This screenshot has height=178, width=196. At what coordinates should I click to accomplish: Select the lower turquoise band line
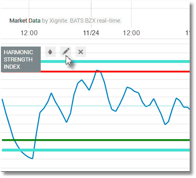click(x=96, y=150)
